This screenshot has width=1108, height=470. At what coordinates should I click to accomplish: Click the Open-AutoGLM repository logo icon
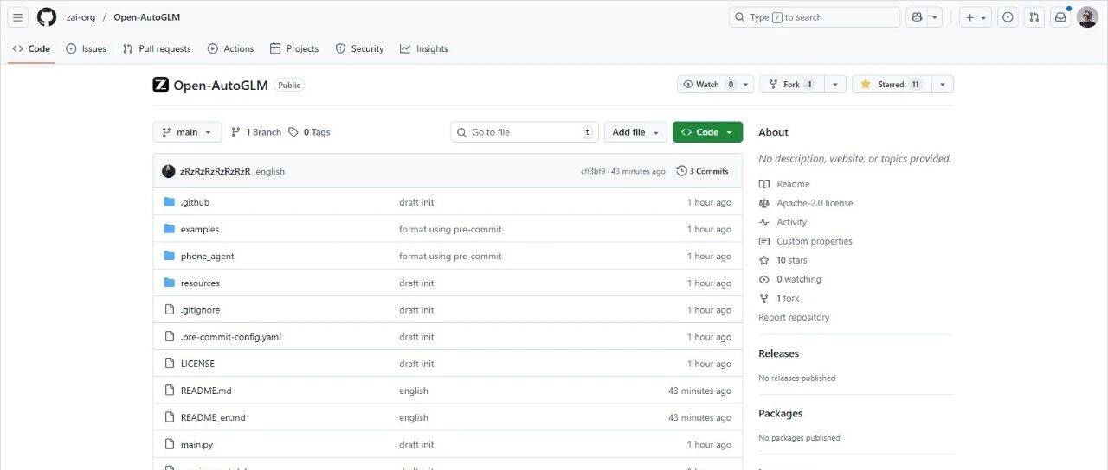pyautogui.click(x=160, y=85)
